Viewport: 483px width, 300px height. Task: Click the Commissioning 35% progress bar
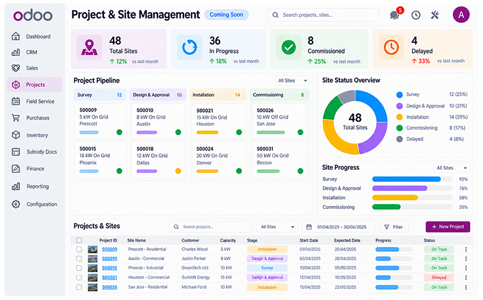point(412,207)
